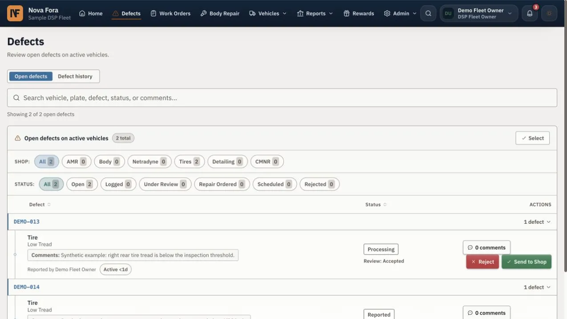Filter by Under Review status

tap(165, 184)
